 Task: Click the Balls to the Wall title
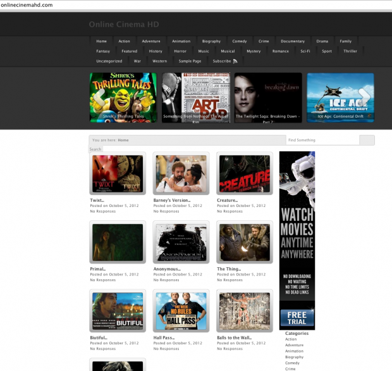234,337
